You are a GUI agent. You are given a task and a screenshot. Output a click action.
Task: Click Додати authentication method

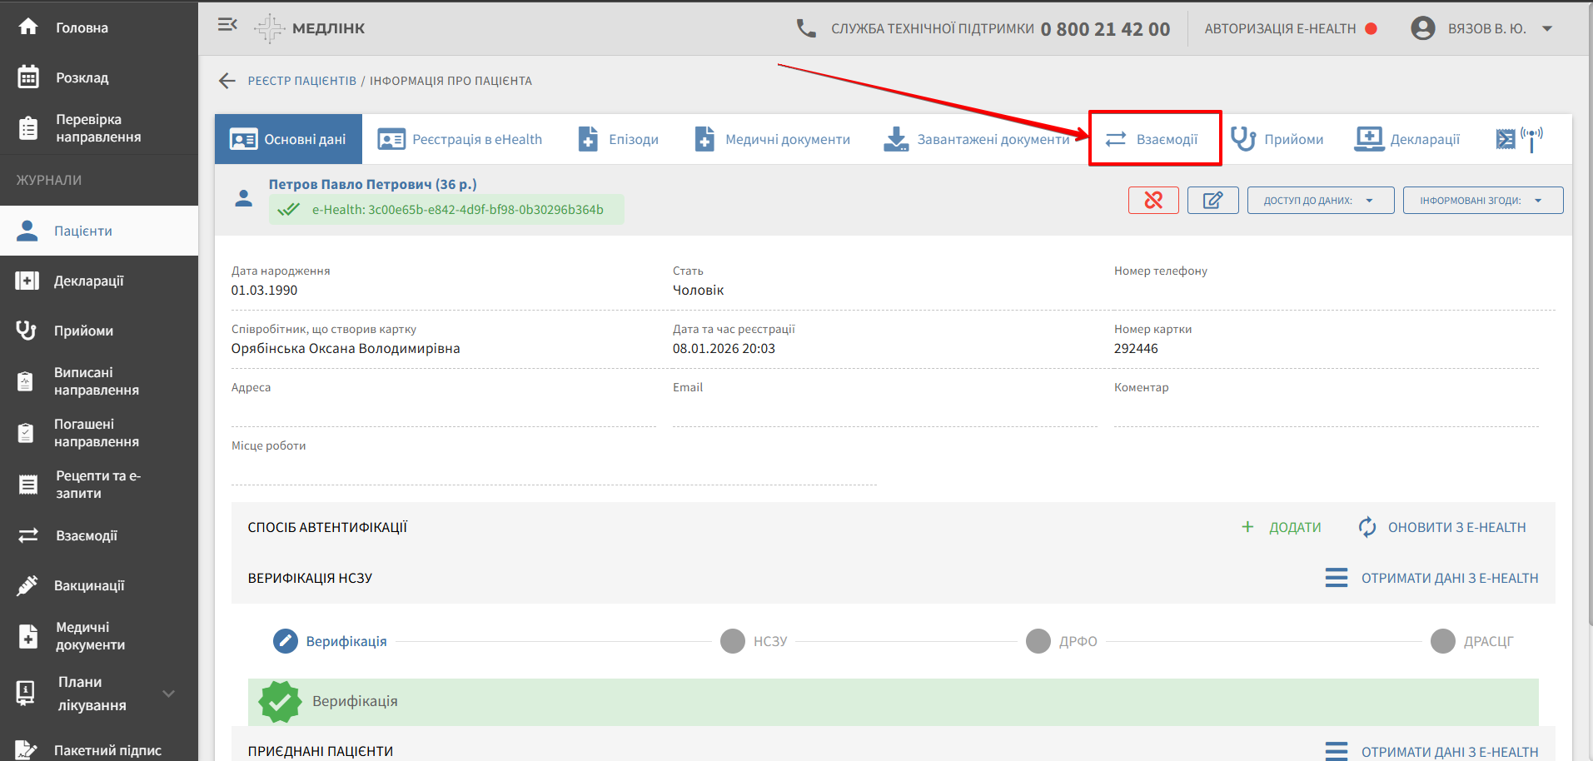point(1282,527)
